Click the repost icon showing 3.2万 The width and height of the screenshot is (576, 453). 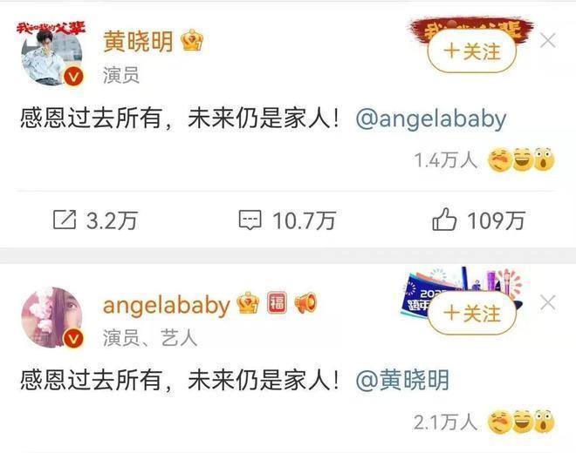[x=65, y=220]
